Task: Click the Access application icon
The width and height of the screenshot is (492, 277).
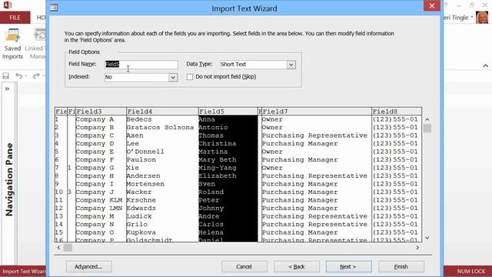Action: click(7, 5)
